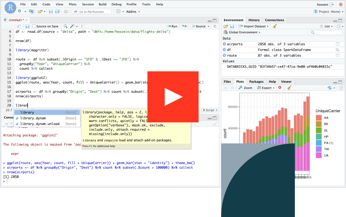Clear environment objects with the broom icon
346x217 pixels.
[275, 26]
